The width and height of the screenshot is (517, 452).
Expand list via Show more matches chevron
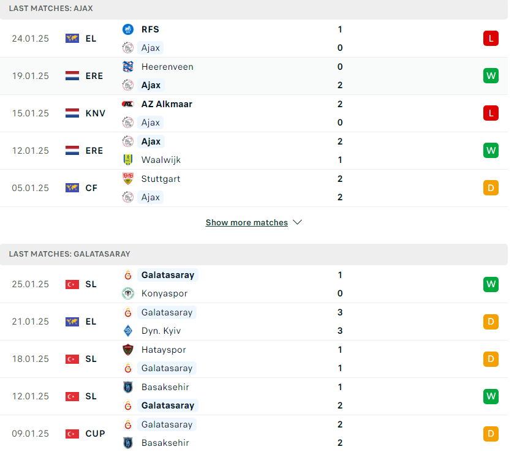click(x=298, y=222)
